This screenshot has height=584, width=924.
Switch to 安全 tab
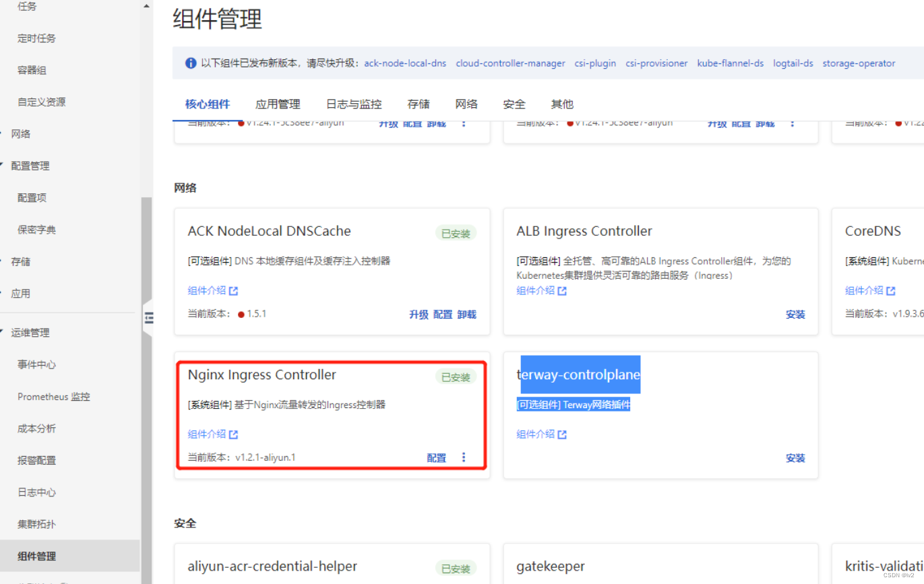click(x=514, y=104)
